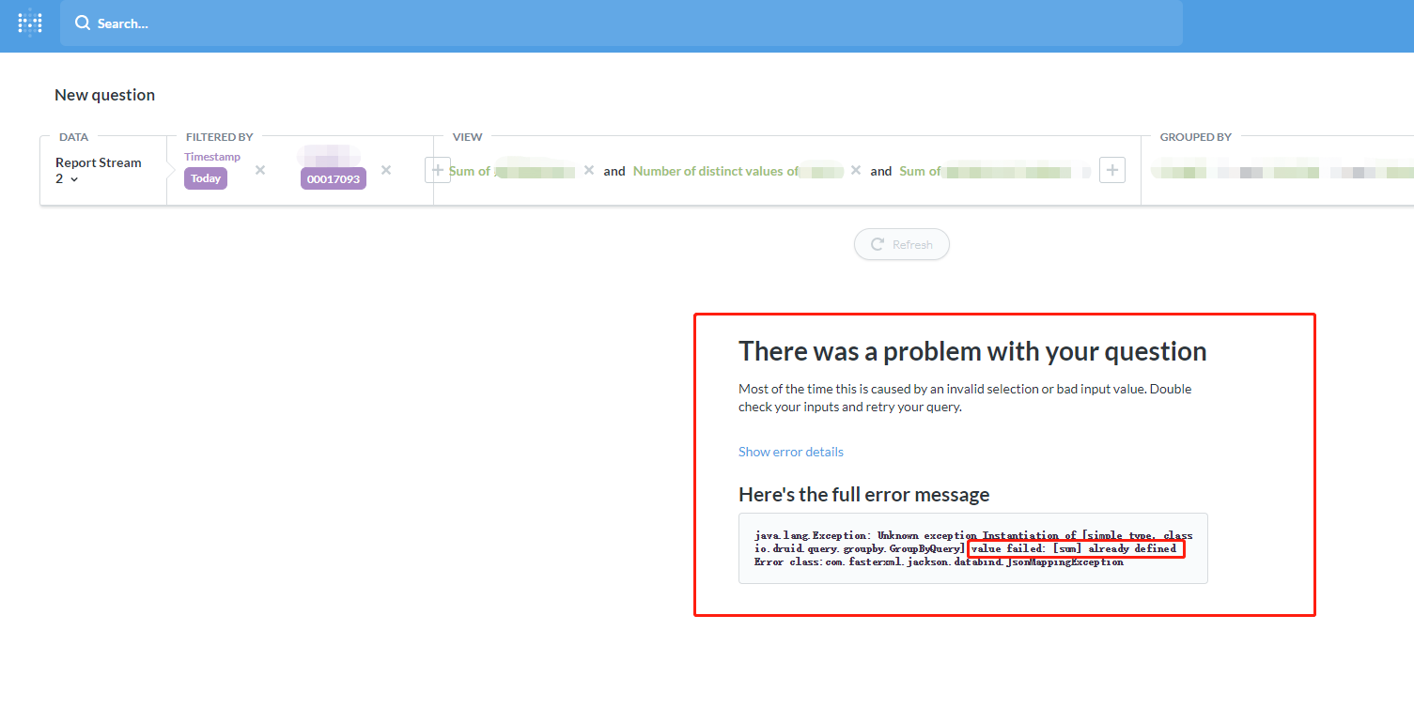
Task: Click the grouped by field selection
Action: click(1282, 172)
